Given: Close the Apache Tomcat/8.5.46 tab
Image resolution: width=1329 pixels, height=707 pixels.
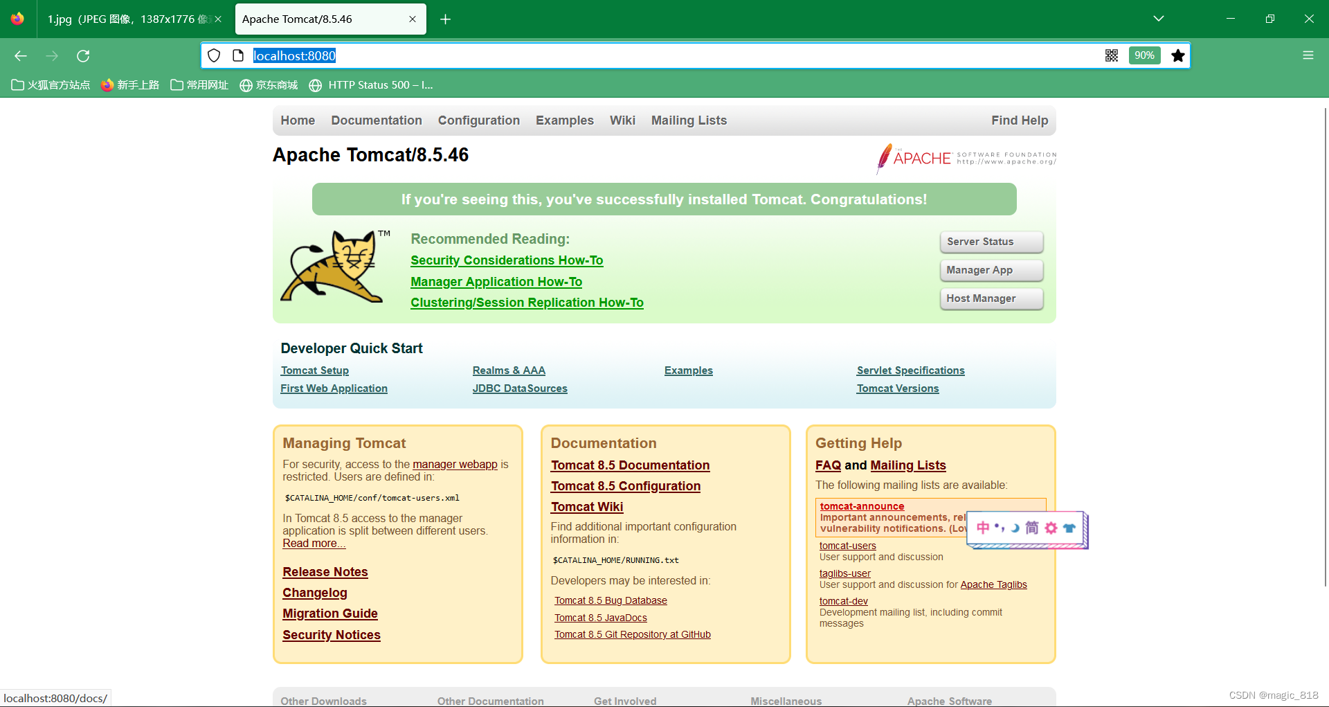Looking at the screenshot, I should [413, 19].
